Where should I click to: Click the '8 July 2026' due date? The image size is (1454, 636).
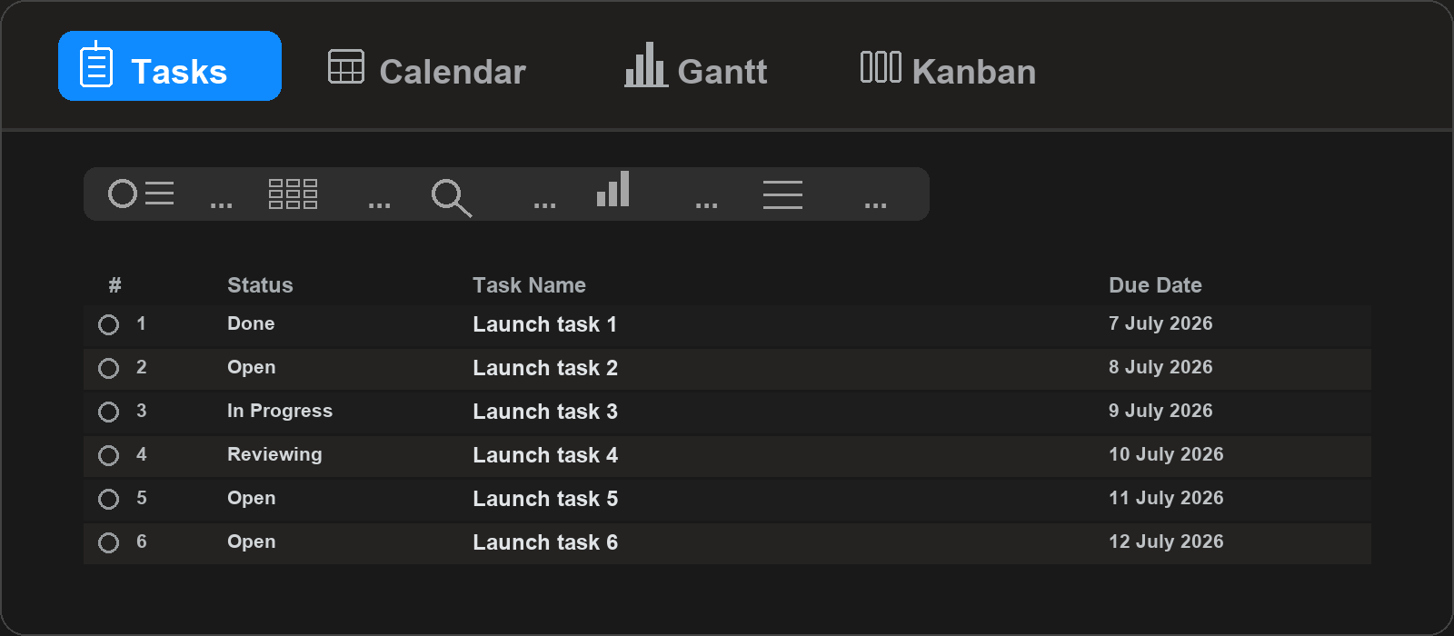tap(1160, 367)
